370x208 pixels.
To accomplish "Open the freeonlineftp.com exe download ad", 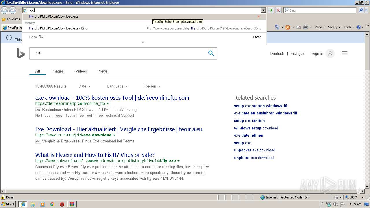I will coord(112,98).
